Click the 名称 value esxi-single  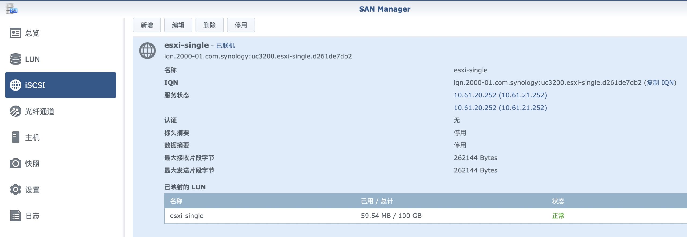point(470,70)
